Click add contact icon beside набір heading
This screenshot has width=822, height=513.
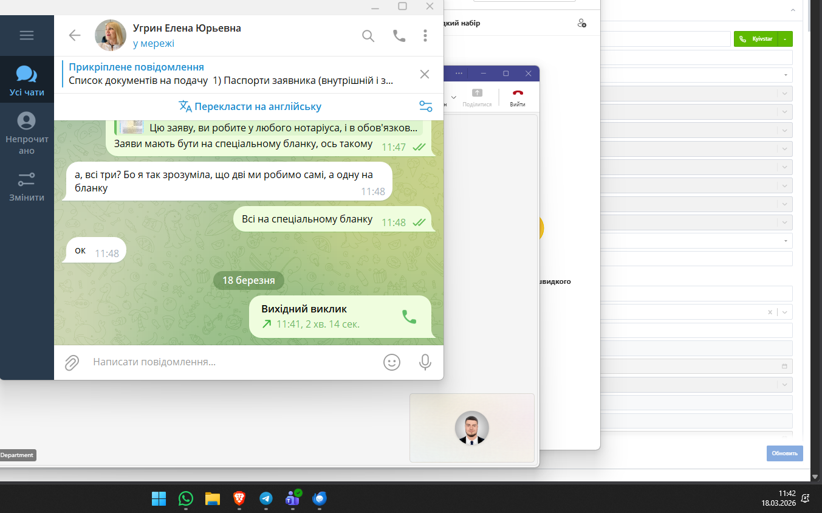[582, 23]
